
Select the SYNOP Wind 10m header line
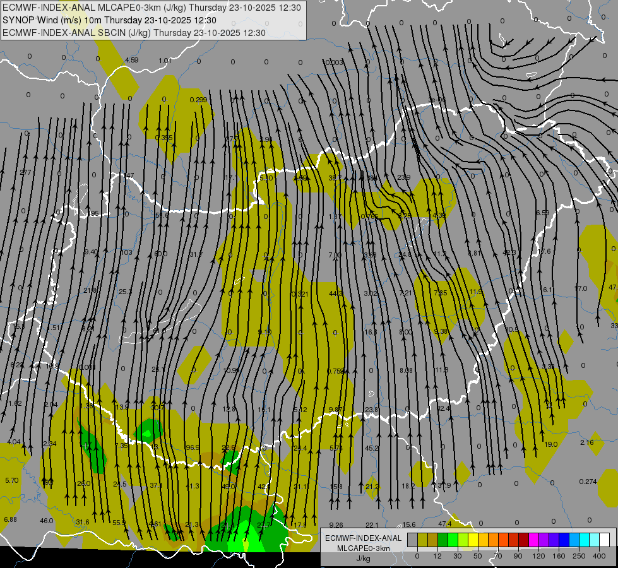[109, 20]
